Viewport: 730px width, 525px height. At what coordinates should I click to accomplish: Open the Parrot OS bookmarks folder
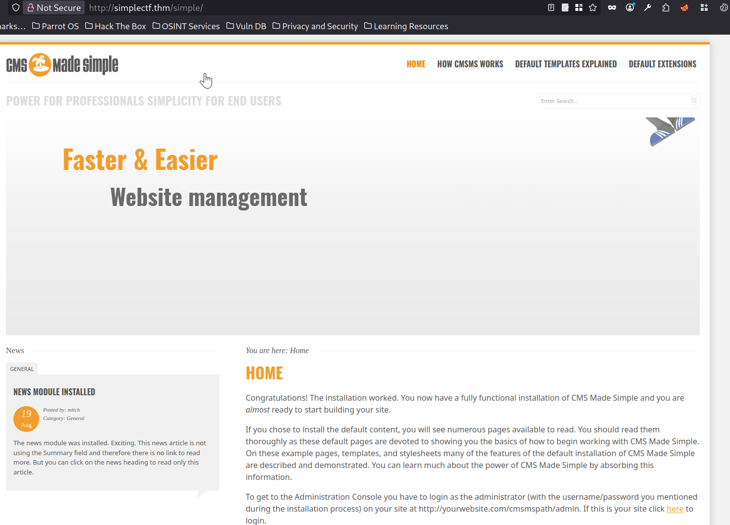[56, 26]
